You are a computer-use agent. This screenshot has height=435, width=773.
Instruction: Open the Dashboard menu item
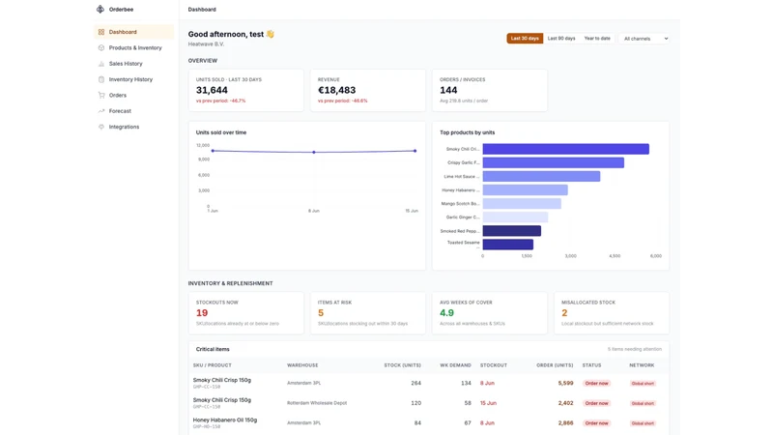click(x=133, y=32)
